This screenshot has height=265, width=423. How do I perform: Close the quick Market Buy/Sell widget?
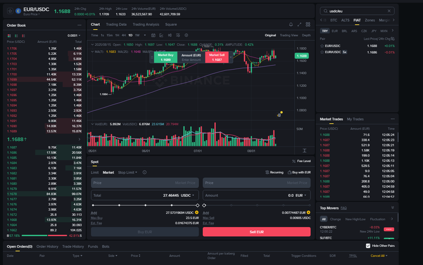(x=231, y=57)
